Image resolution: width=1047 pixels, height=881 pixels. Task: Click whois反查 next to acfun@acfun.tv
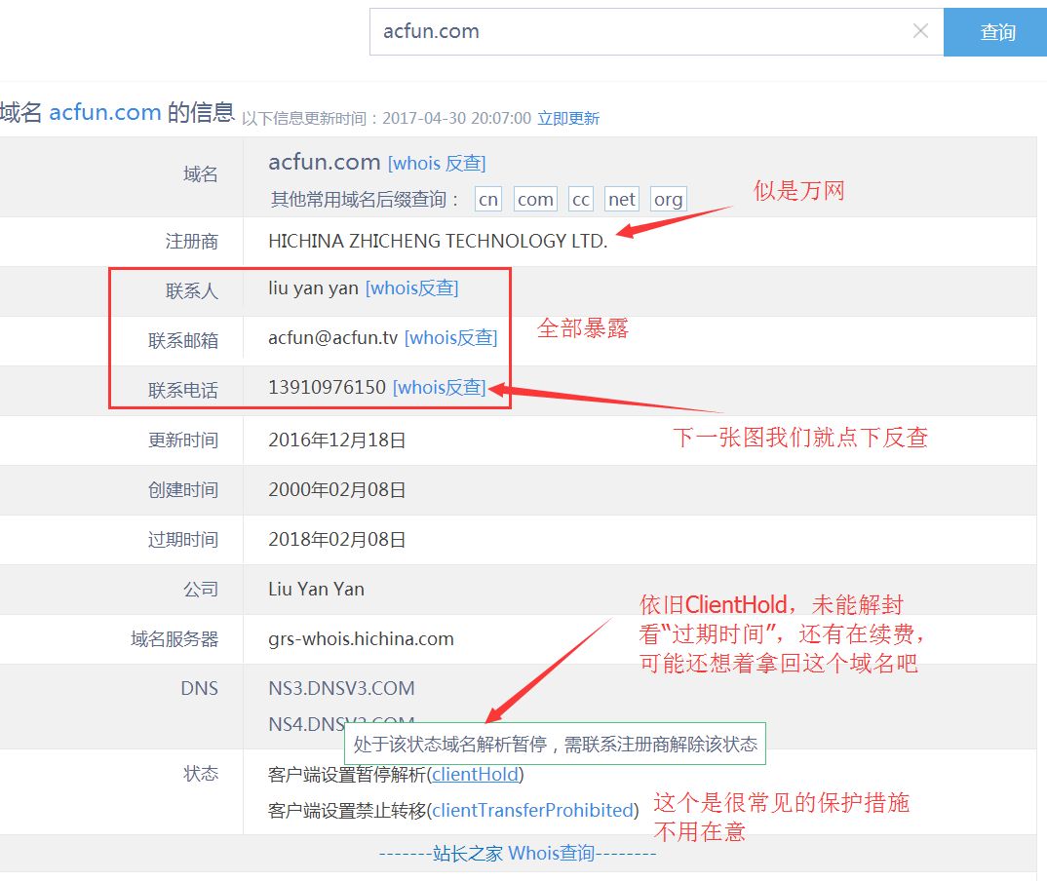tap(450, 337)
